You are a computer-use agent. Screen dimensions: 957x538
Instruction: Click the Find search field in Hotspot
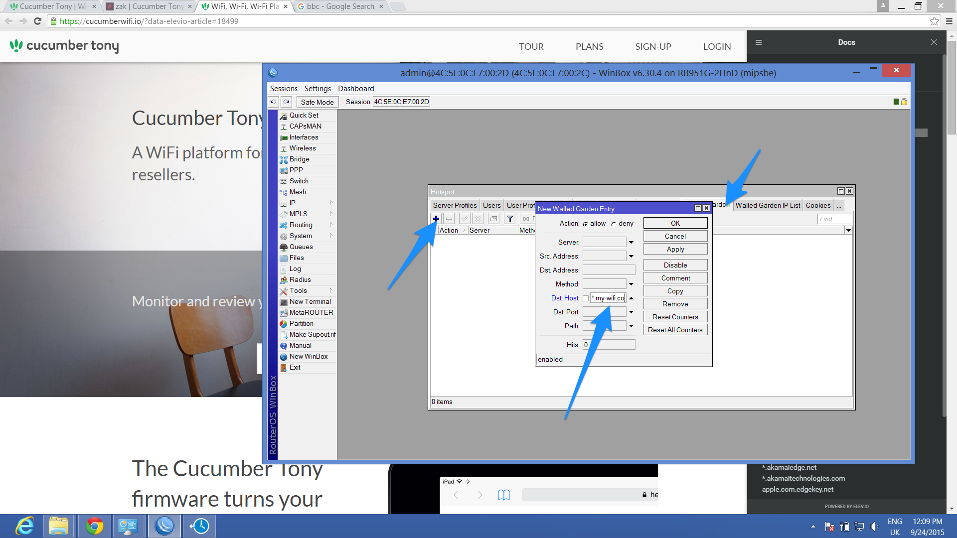click(834, 219)
